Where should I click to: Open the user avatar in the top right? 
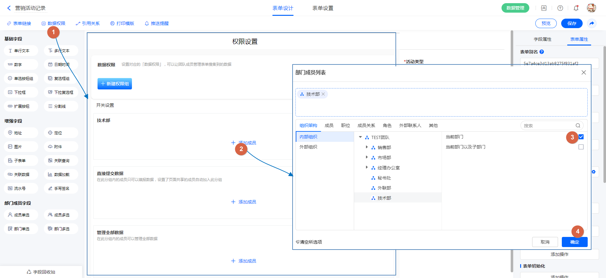click(x=591, y=8)
